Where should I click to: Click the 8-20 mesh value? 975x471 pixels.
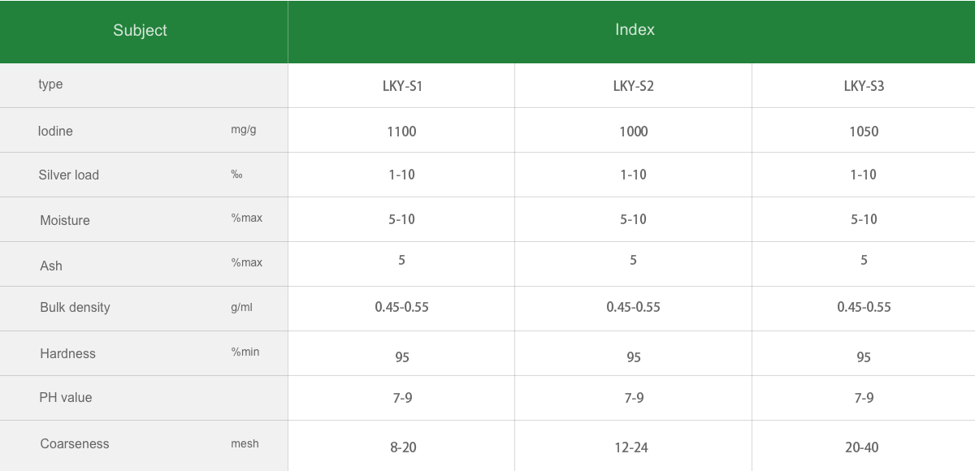click(x=403, y=447)
